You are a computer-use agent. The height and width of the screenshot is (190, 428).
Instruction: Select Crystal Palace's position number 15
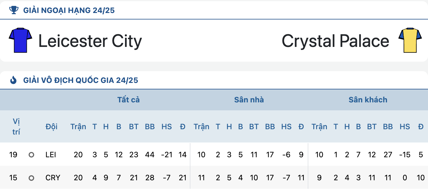click(x=13, y=178)
